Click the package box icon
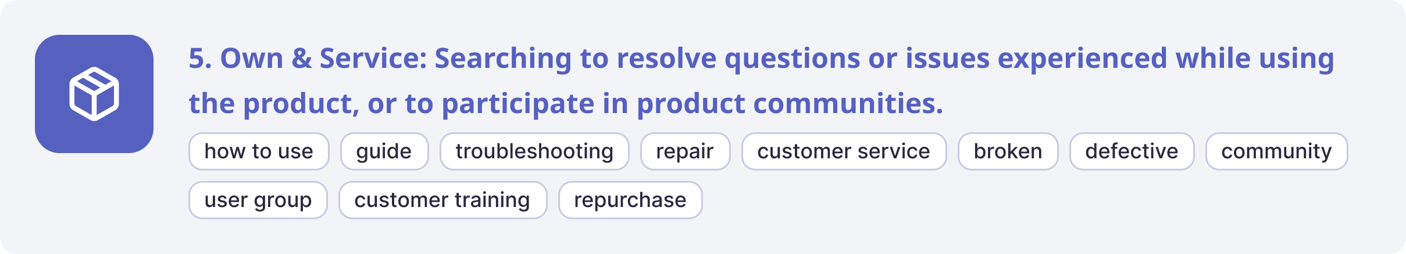The height and width of the screenshot is (254, 1406). [x=94, y=94]
